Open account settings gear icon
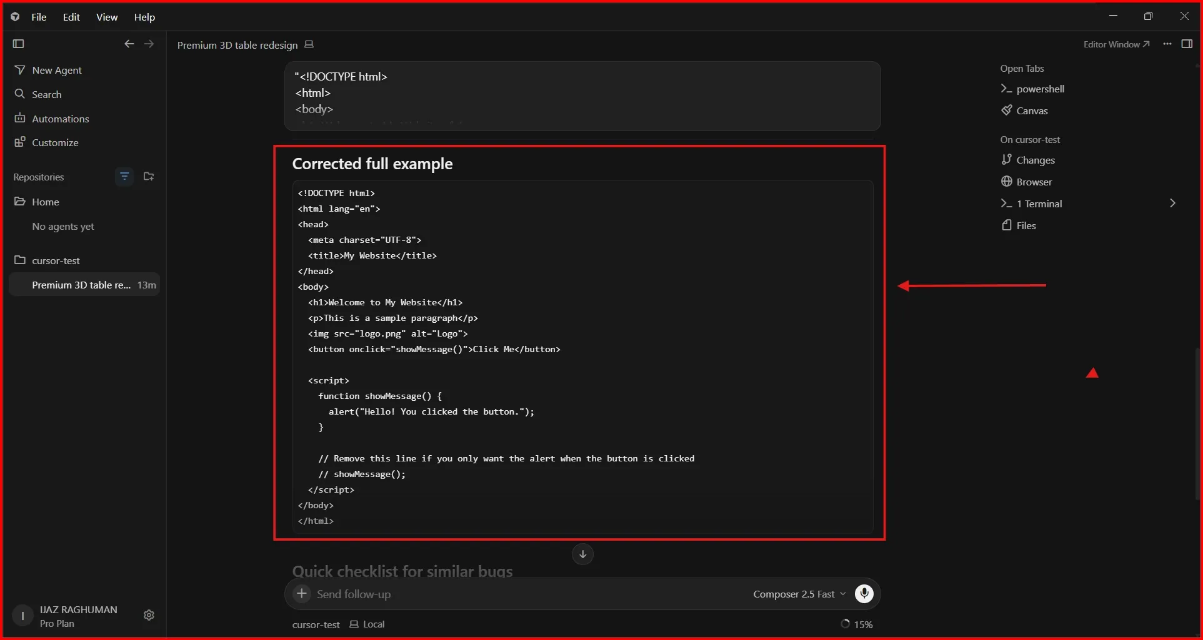The width and height of the screenshot is (1203, 640). pos(149,615)
